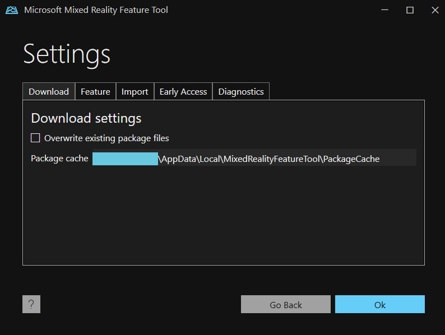Screen dimensions: 445x335
Task: Click the highlighted start of the cache path
Action: pyautogui.click(x=125, y=159)
